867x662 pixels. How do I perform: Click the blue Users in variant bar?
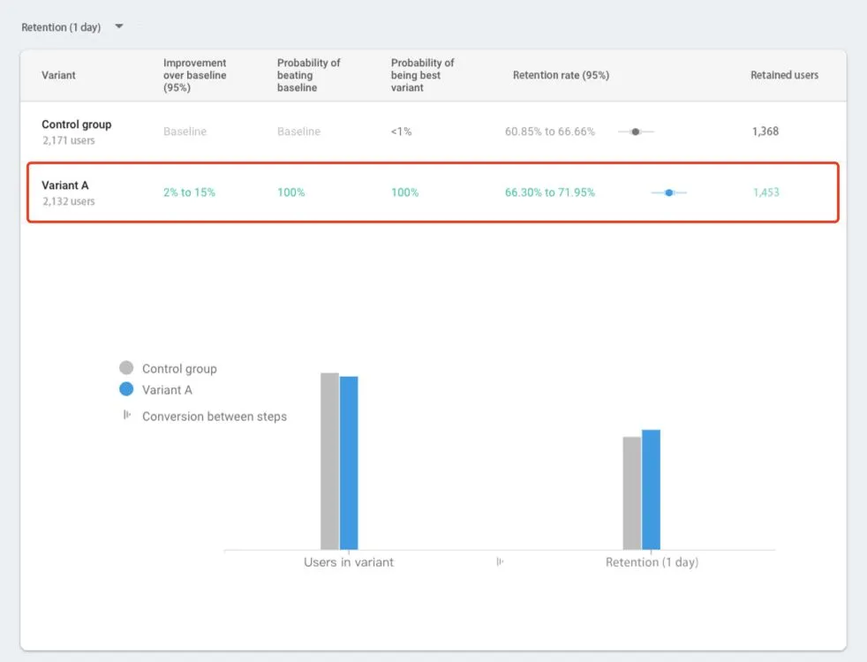(x=349, y=463)
